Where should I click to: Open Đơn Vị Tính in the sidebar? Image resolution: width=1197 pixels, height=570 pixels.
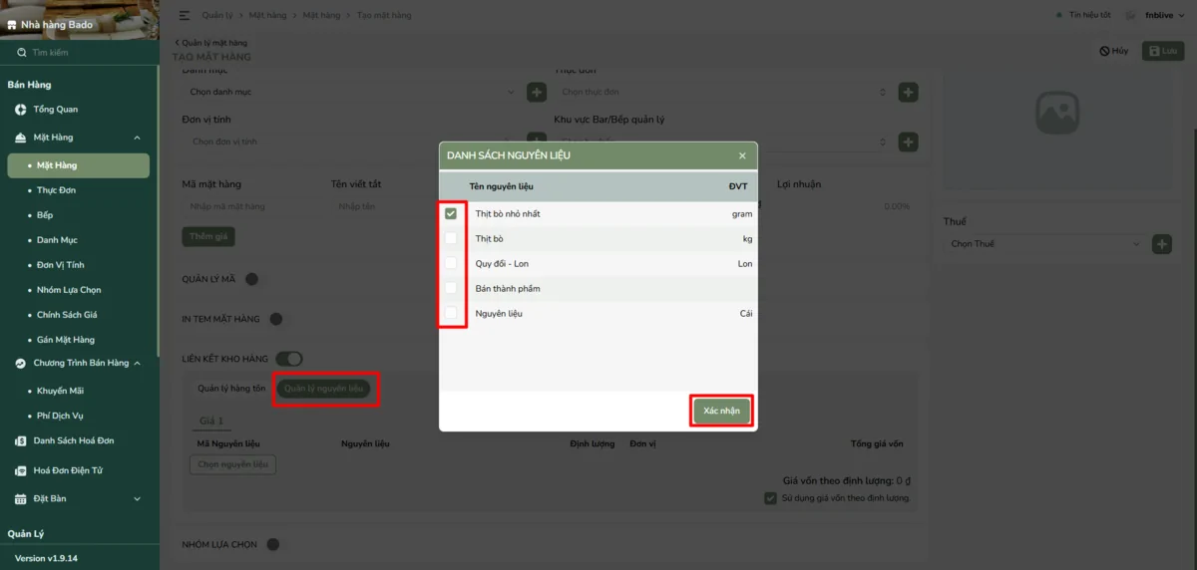[x=60, y=265]
